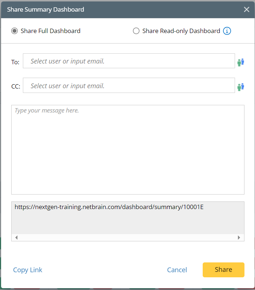Click the CC: field label
This screenshot has width=255, height=290.
(16, 87)
